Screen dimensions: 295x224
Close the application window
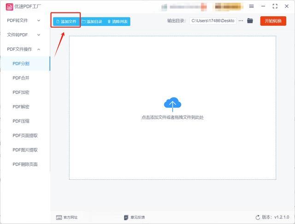[x=287, y=6]
